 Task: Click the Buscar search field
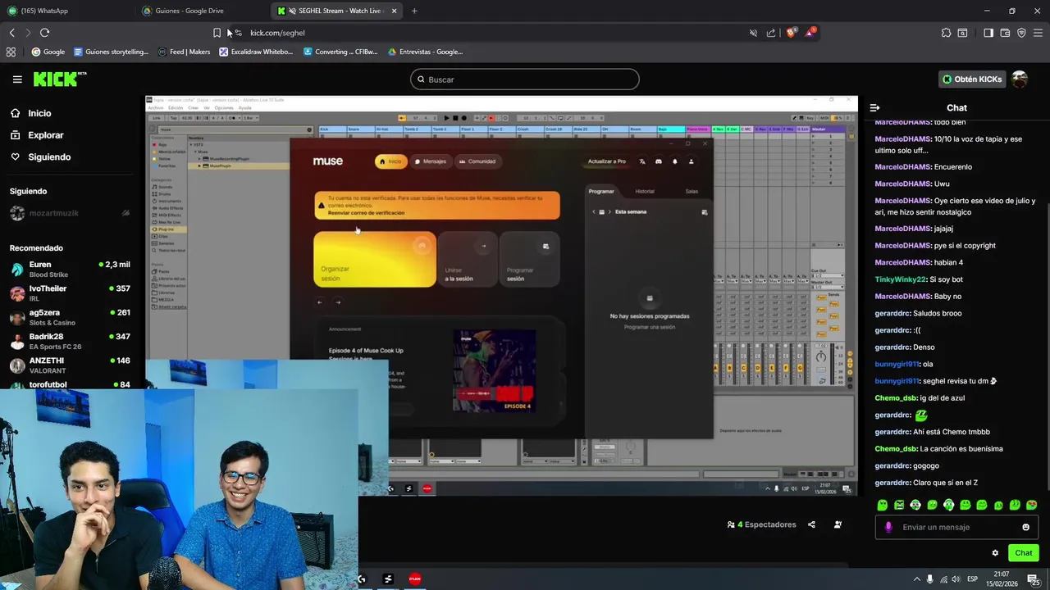coord(525,79)
